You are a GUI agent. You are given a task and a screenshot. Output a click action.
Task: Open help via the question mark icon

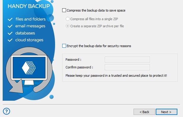coord(7,111)
